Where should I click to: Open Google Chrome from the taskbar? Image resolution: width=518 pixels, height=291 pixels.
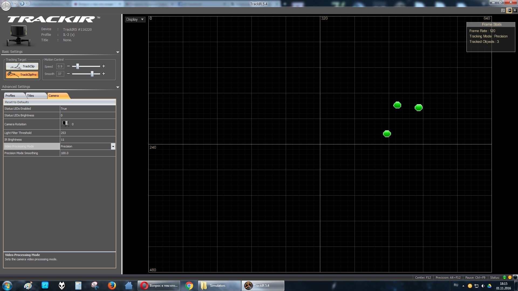click(189, 286)
